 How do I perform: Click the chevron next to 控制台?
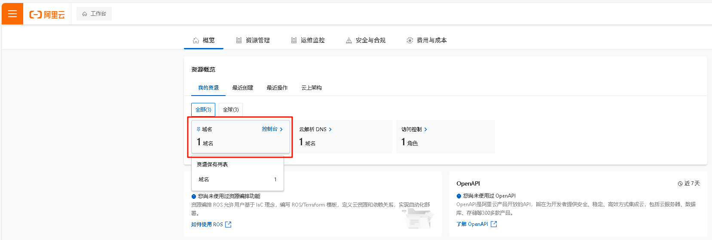tap(281, 129)
